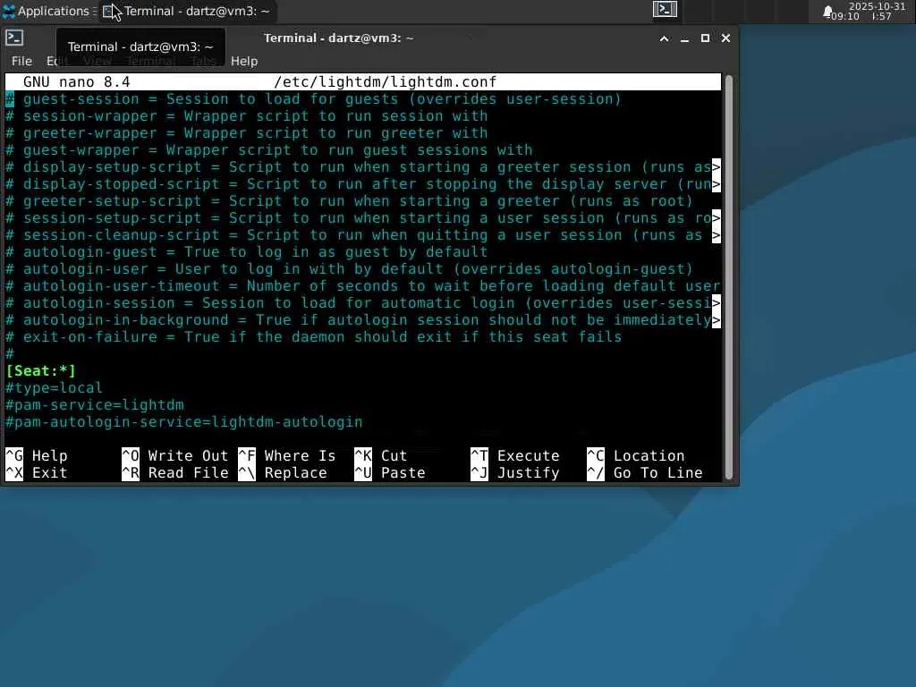Click the 'display-stopped-script' comment line
Screen dimensions: 916x687
[x=363, y=184]
